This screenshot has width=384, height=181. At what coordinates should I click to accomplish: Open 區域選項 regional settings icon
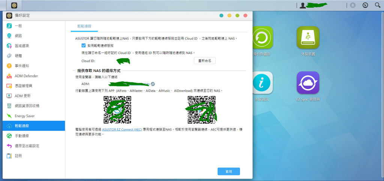tap(9, 46)
